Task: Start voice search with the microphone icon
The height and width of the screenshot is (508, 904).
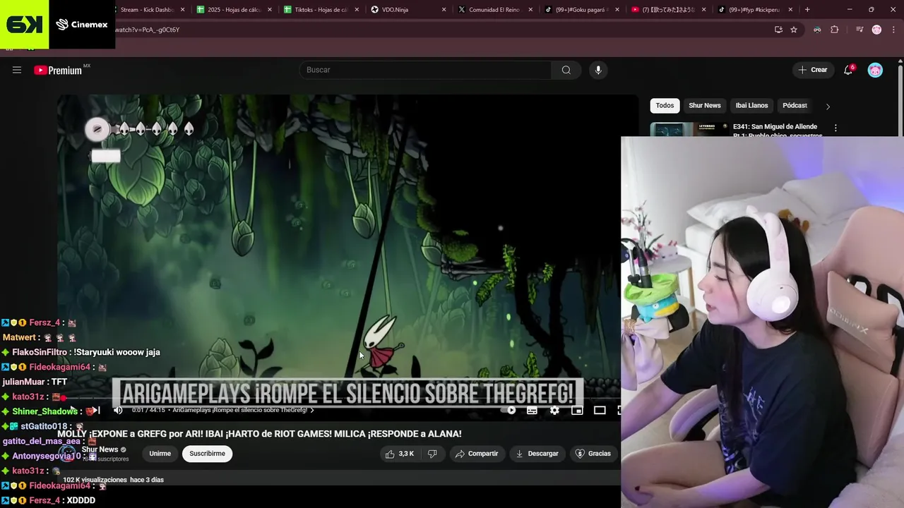Action: (x=598, y=70)
